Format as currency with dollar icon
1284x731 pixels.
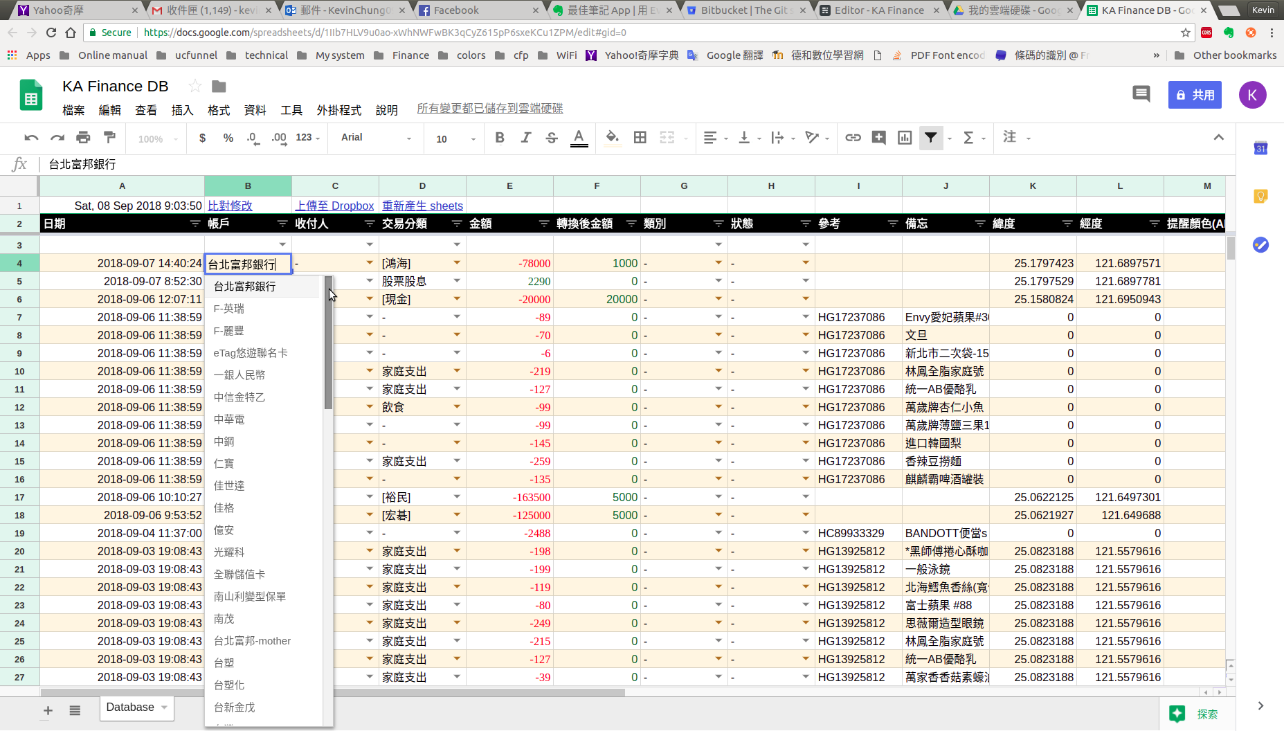(202, 138)
